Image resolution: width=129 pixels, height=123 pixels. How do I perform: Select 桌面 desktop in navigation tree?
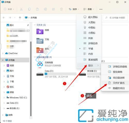pyautogui.click(x=10, y=92)
